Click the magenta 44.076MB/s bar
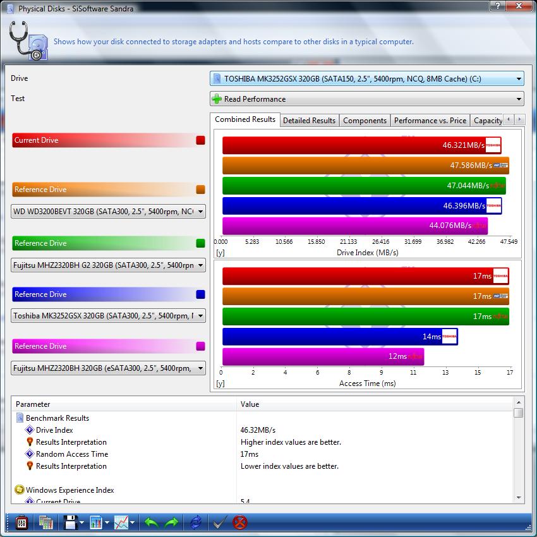 [355, 226]
